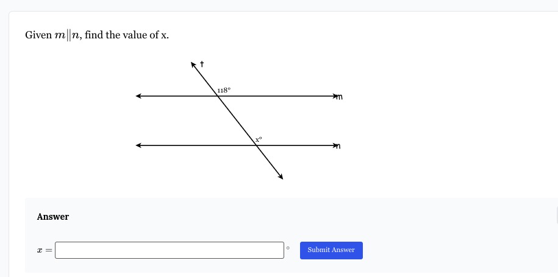
Task: Click the 'x =' label beside input
Action: (x=45, y=250)
